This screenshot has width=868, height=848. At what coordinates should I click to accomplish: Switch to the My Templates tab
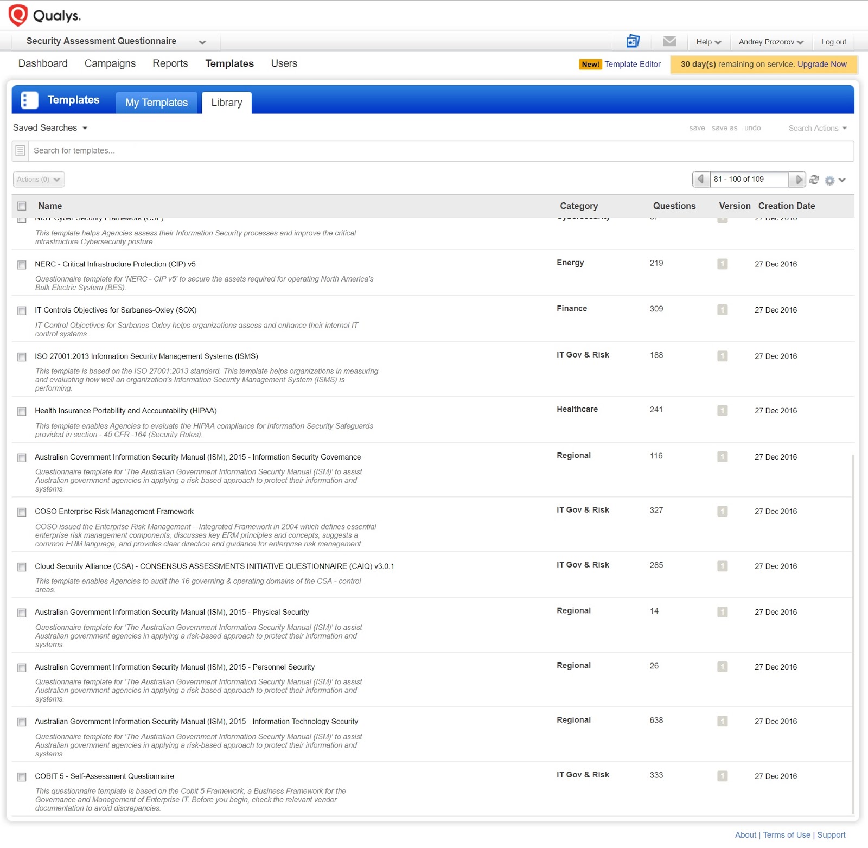tap(157, 103)
